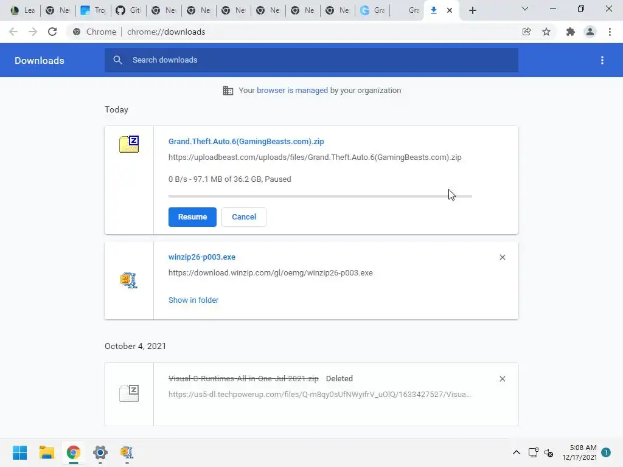Resume the Grand Theft Auto download
The height and width of the screenshot is (467, 623).
click(x=192, y=217)
